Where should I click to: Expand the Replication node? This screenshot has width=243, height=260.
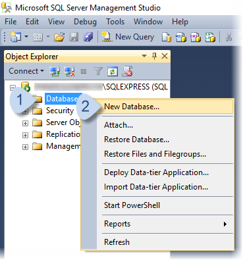pos(25,135)
